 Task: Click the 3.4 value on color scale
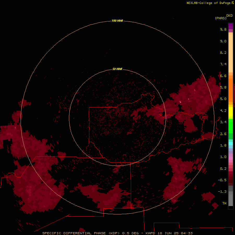click(x=223, y=122)
